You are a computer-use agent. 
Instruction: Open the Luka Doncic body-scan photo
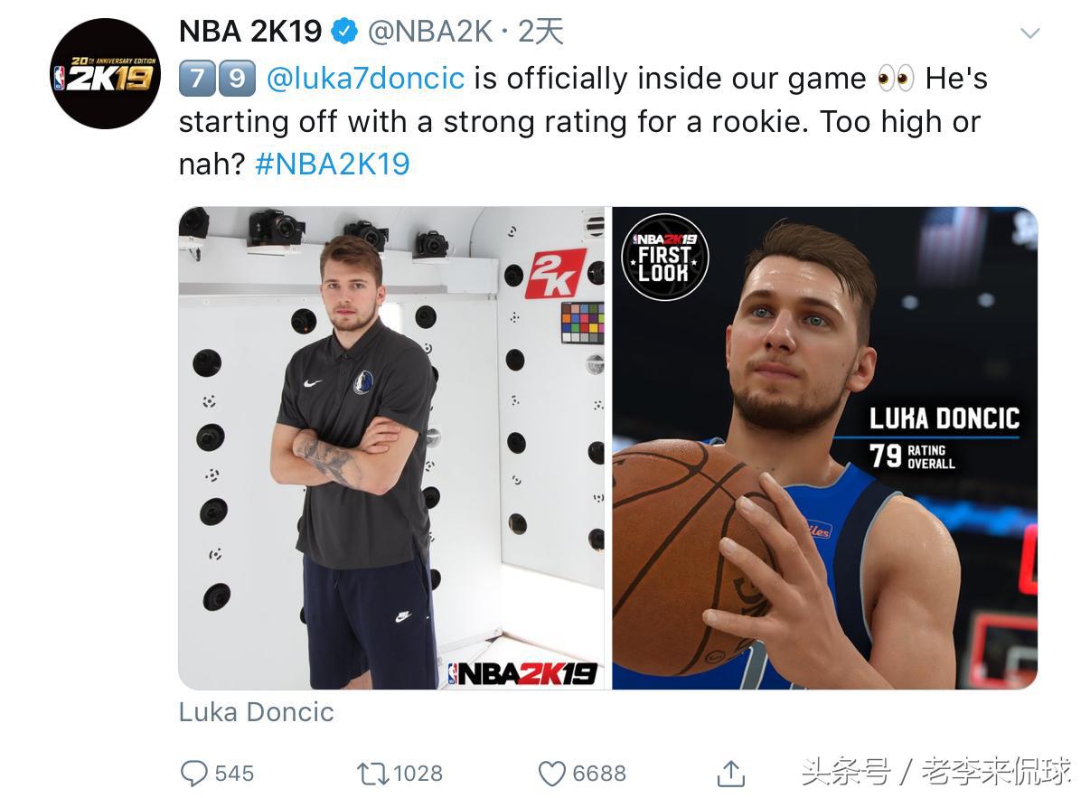click(391, 448)
